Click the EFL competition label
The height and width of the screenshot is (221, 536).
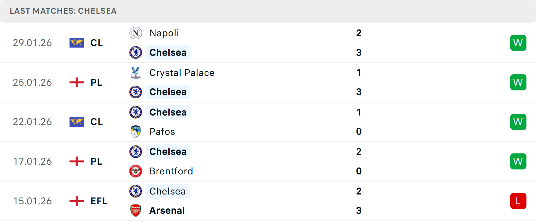(x=99, y=201)
